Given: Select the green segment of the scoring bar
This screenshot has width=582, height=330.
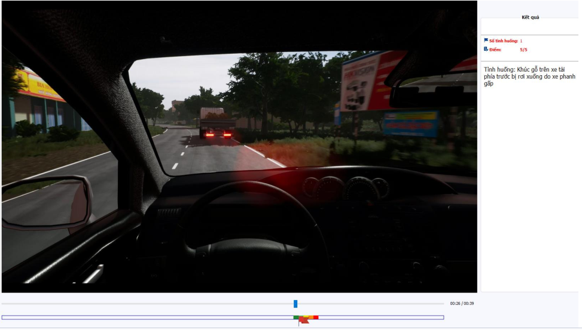Looking at the screenshot, I should click(x=297, y=317).
